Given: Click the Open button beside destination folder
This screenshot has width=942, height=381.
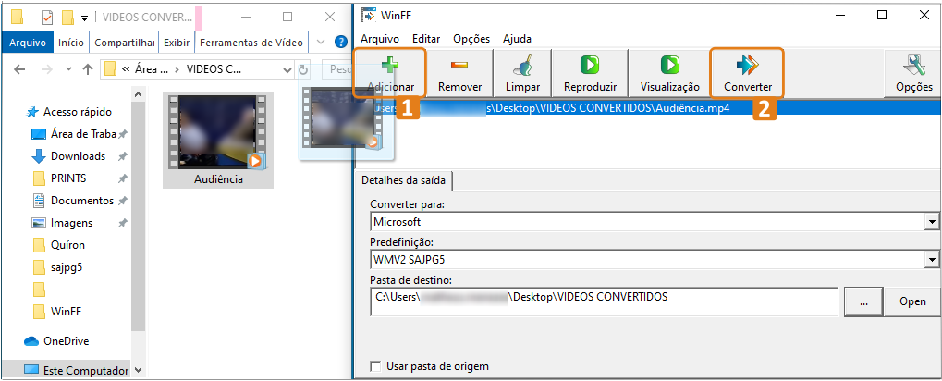Looking at the screenshot, I should [912, 301].
